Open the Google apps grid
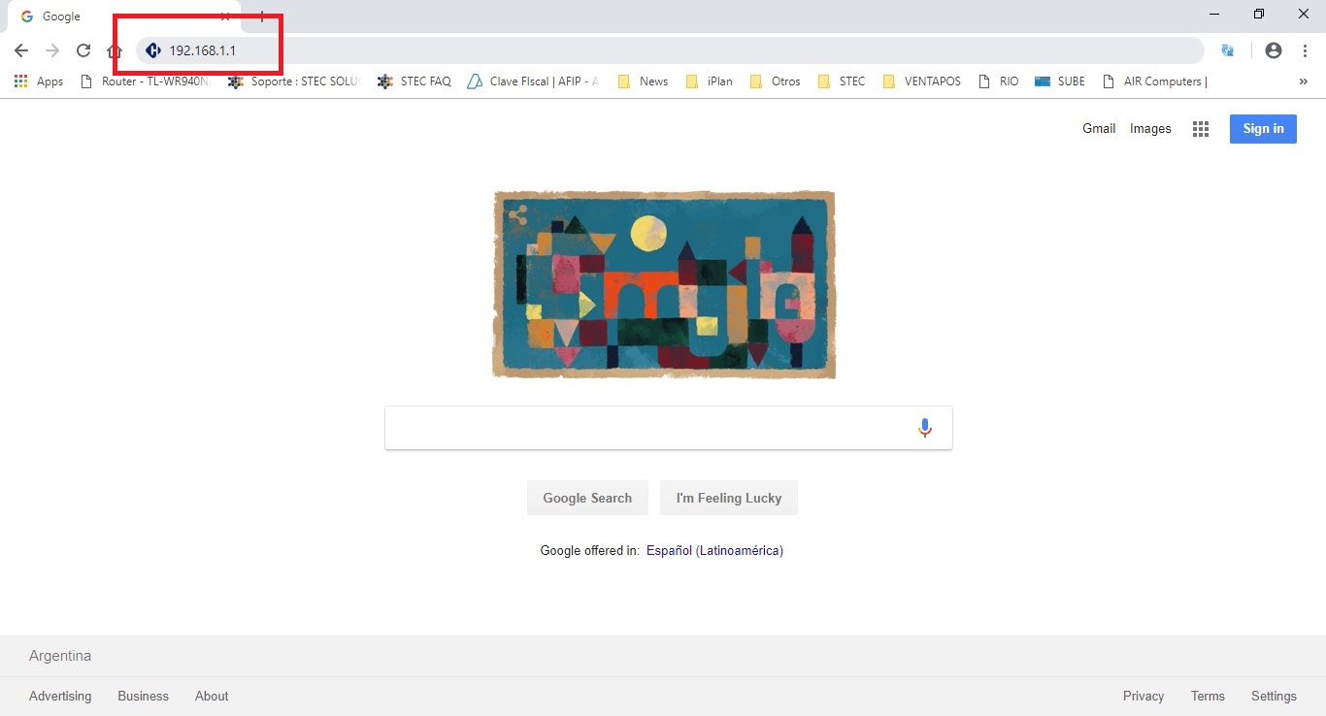Image resolution: width=1326 pixels, height=716 pixels. click(x=1201, y=129)
